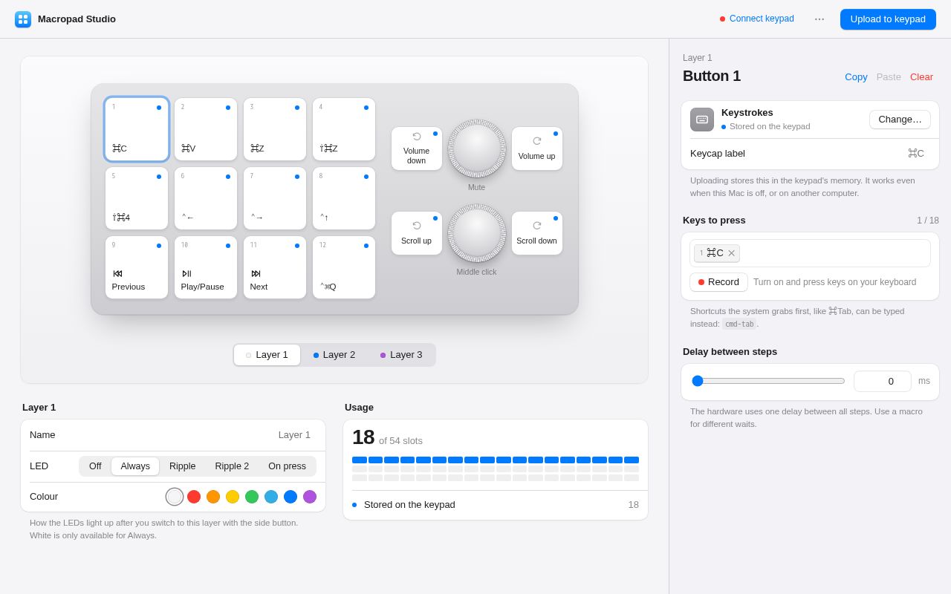Select key 5 with the ⇧⌘4 shortcut
This screenshot has height=594, width=951.
(137, 198)
